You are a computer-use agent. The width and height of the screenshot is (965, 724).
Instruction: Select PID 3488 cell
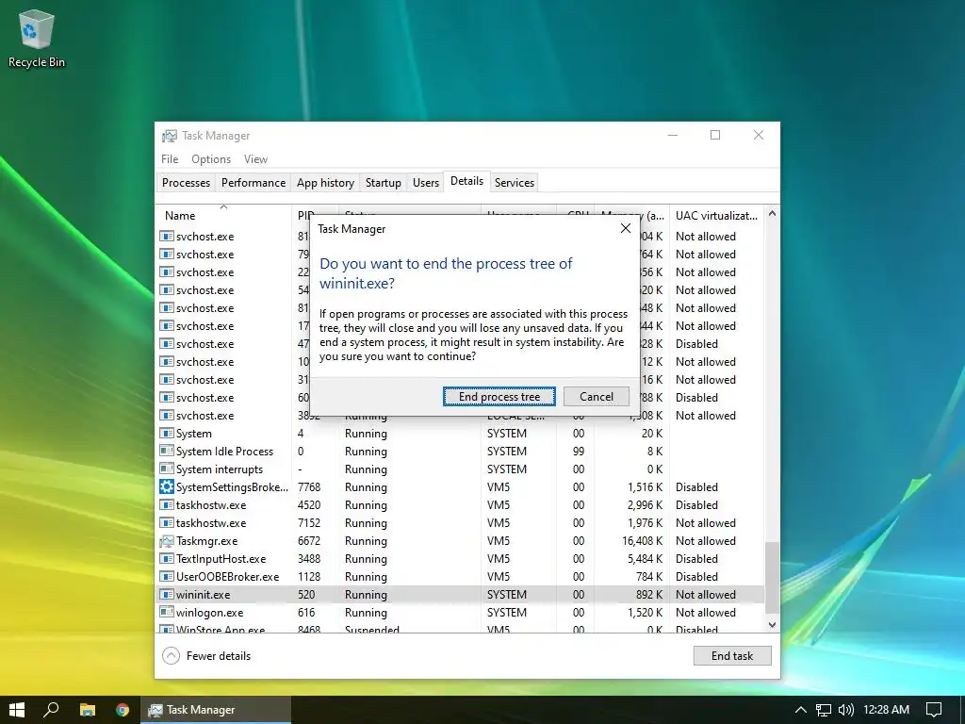pos(309,559)
